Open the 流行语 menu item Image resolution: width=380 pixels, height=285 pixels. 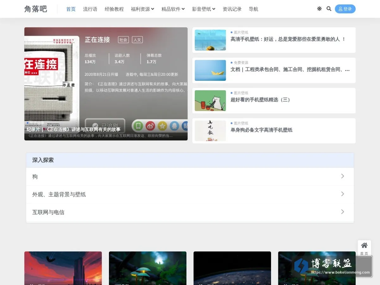[x=90, y=9]
